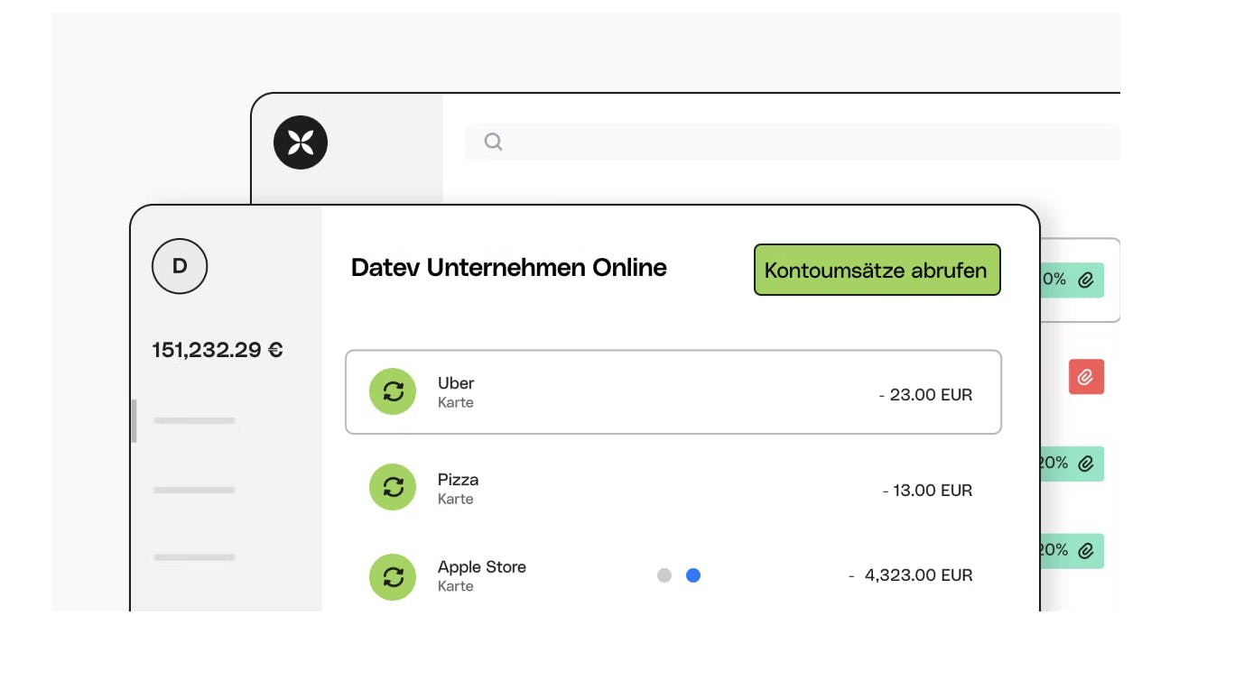Click the paperclip on the middle 20% badge
The image size is (1253, 689).
(1085, 463)
